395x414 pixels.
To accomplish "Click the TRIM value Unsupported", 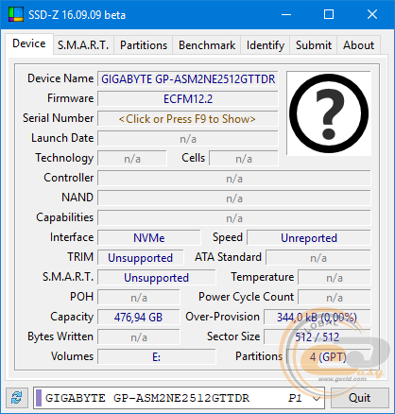I will coord(141,258).
